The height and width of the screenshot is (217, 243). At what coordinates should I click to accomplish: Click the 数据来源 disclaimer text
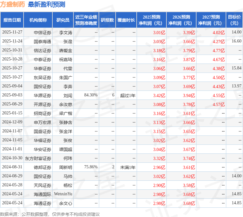click(x=50, y=215)
